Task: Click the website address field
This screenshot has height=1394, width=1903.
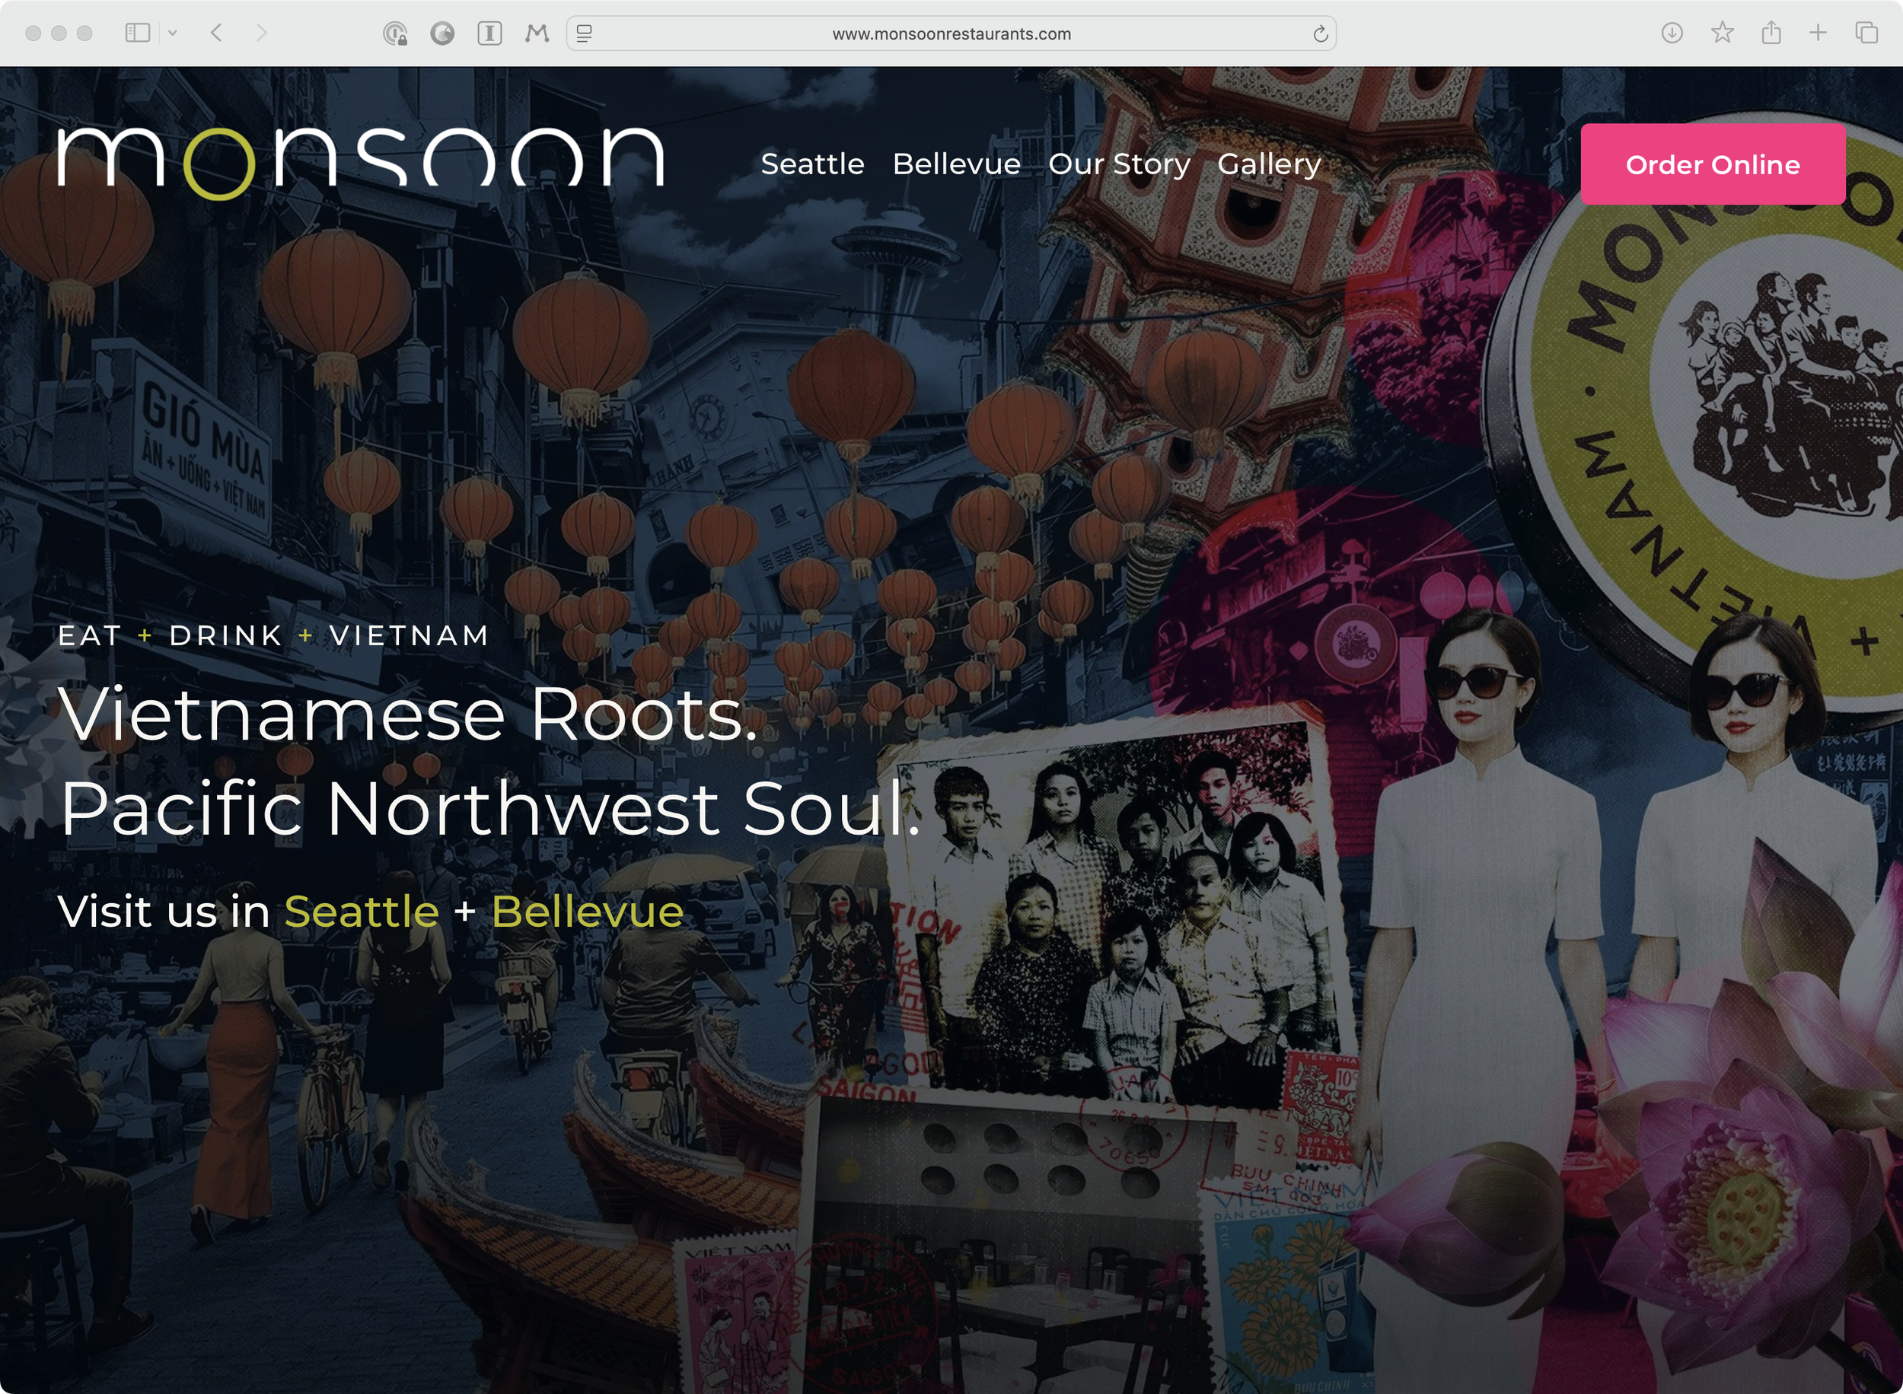Action: [951, 33]
